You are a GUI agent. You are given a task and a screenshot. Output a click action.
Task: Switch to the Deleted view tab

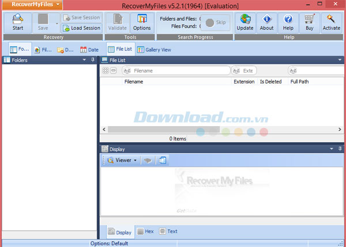coord(65,50)
